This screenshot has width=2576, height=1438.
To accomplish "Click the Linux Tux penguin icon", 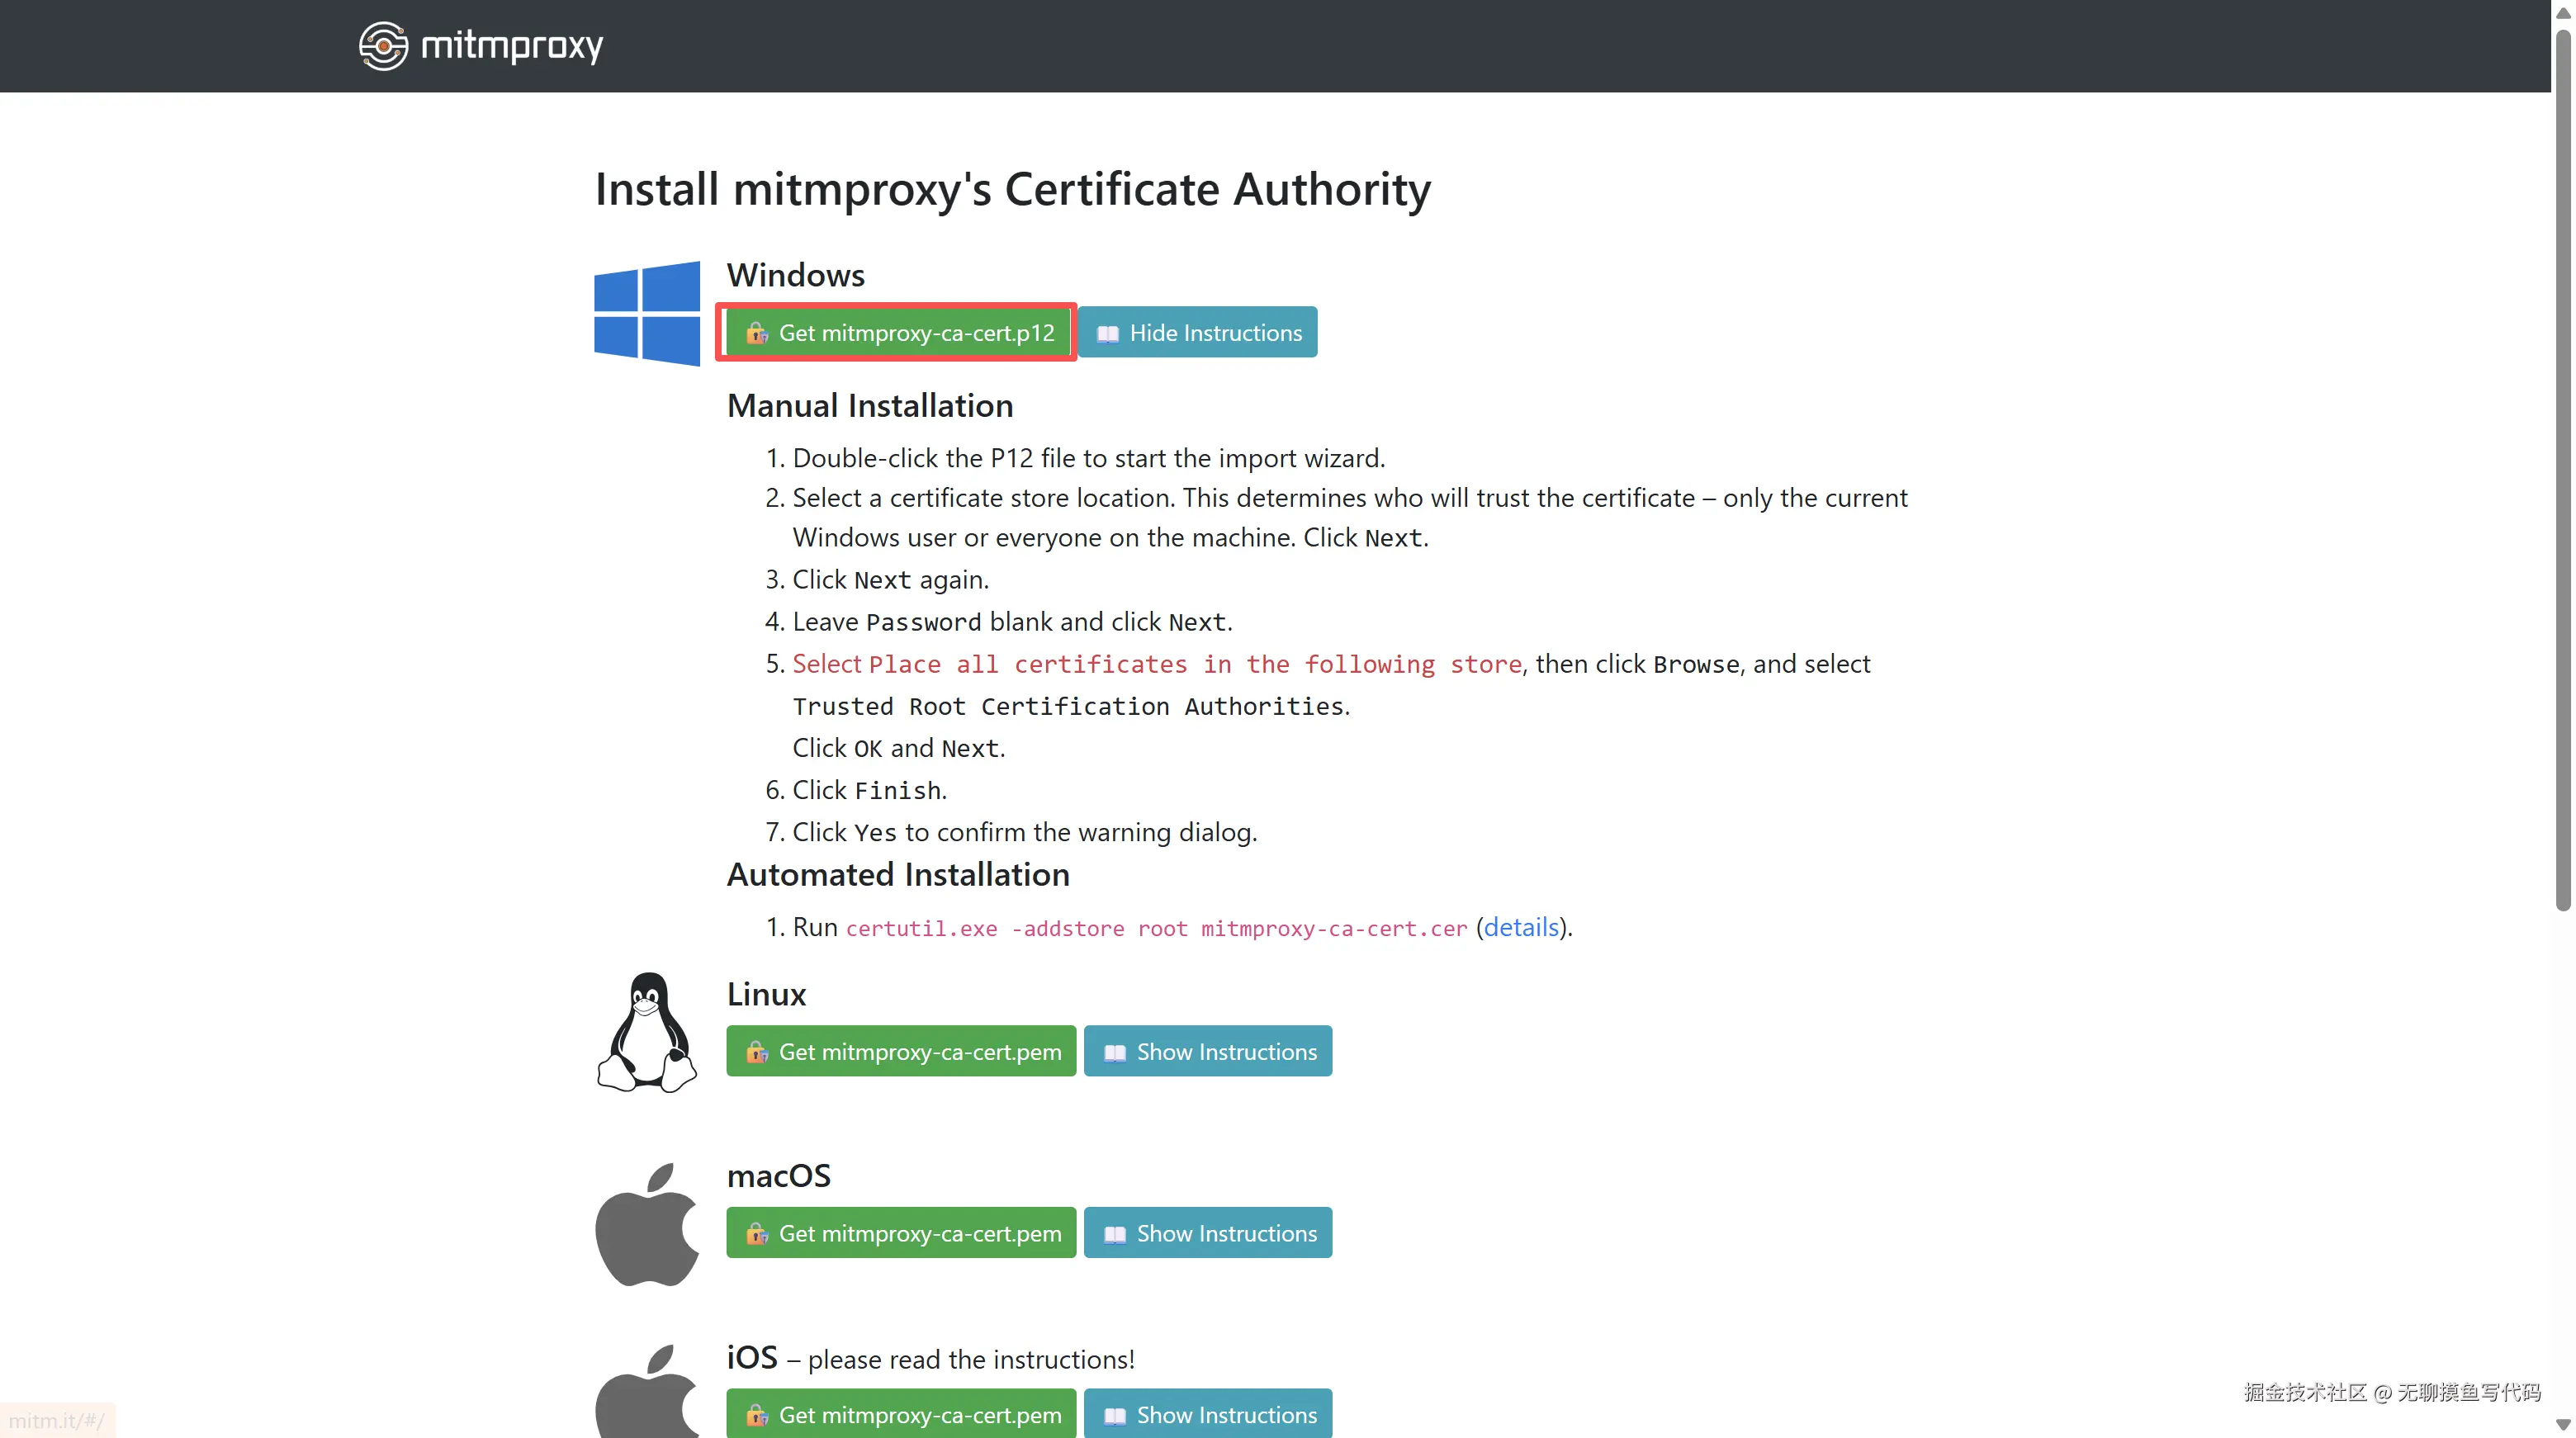I will [x=647, y=1032].
